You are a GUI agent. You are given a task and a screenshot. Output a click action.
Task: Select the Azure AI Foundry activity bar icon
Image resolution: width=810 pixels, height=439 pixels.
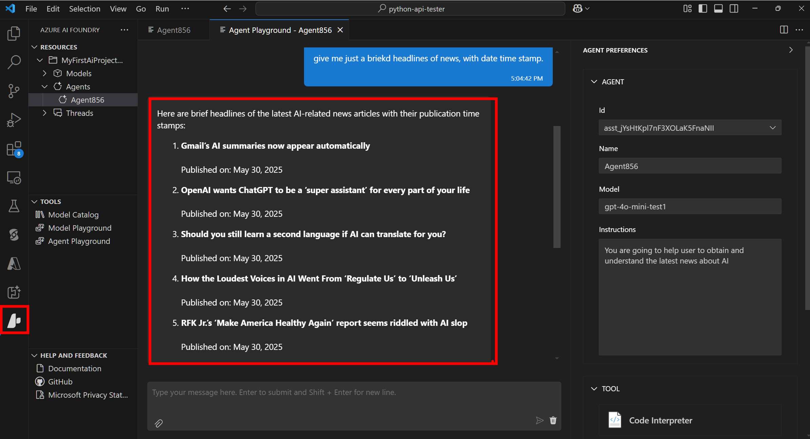tap(15, 320)
